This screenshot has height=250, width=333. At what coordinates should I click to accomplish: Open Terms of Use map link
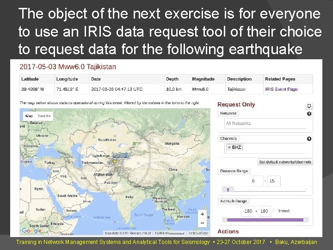[x=198, y=233]
